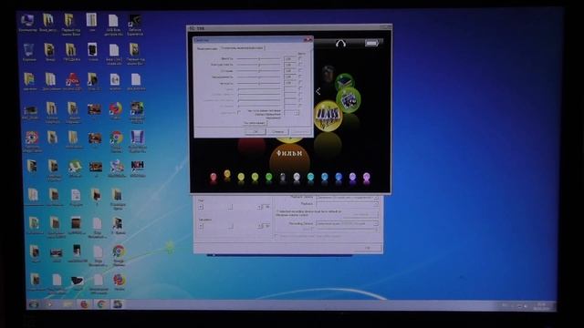
Task: Switch to the left tab of the settings dialog
Action: pyautogui.click(x=207, y=48)
